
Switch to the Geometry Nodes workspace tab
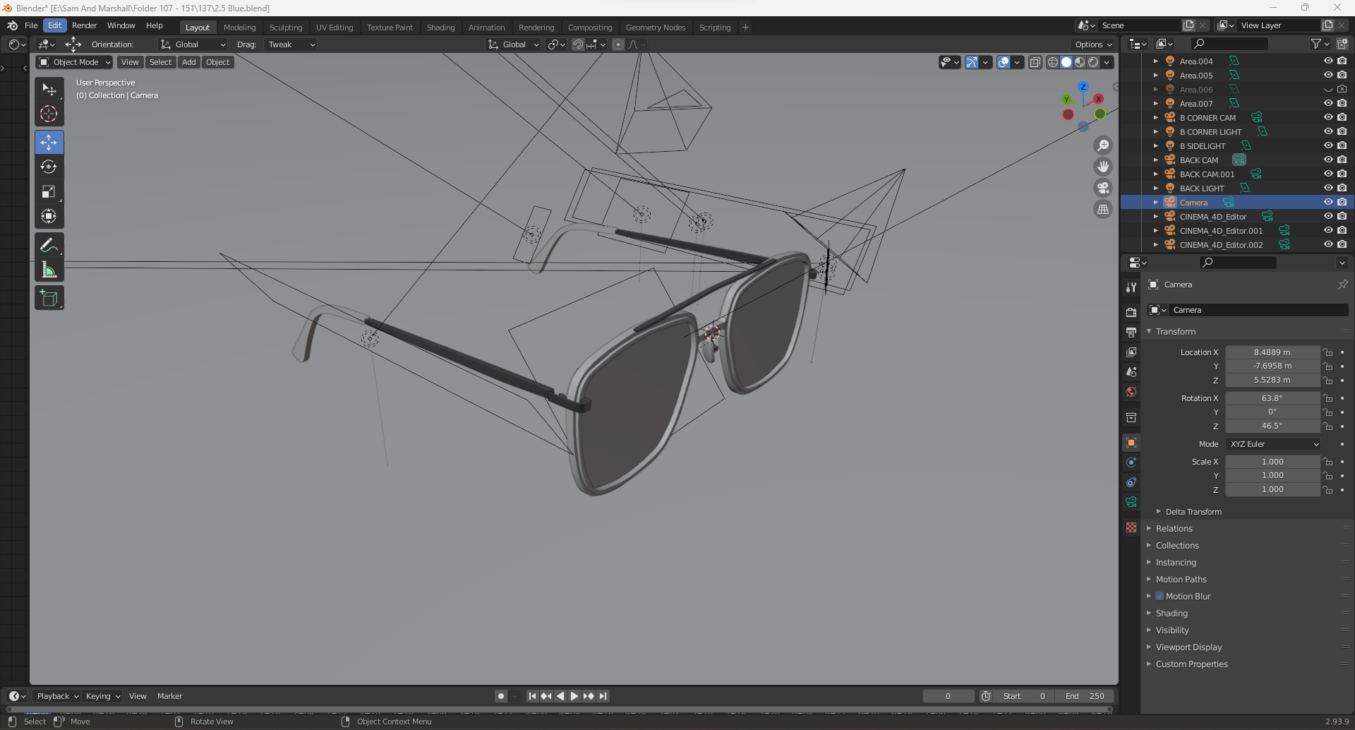click(655, 28)
